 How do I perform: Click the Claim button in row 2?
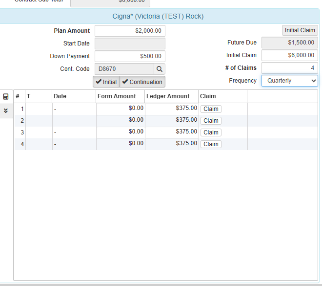click(211, 121)
